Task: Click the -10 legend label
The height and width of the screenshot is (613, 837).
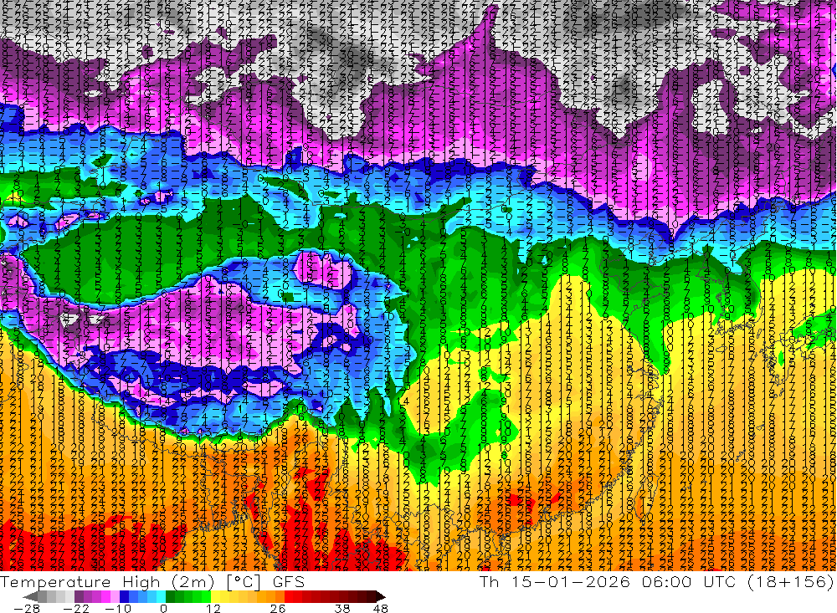Action: 118,608
